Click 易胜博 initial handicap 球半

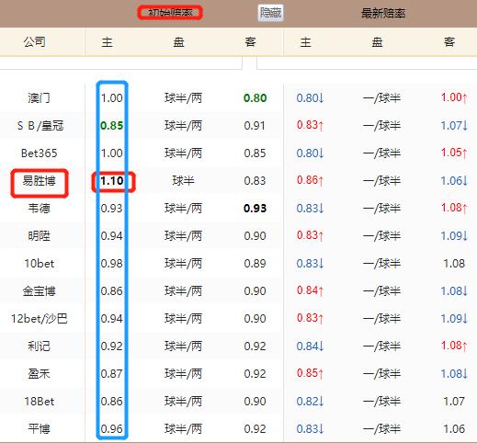(183, 181)
